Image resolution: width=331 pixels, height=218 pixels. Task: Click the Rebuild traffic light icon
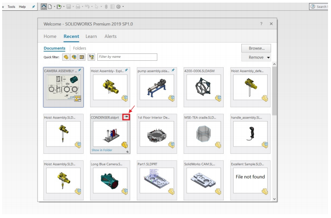pyautogui.click(x=106, y=7)
